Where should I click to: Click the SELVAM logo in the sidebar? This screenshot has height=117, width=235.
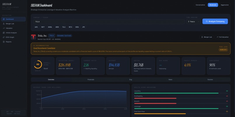pos(7,4)
